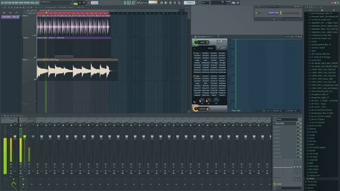
Task: Click the first mixer EQ band slider
Action: pos(295,167)
